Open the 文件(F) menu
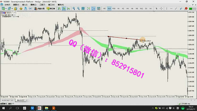This screenshot has height=111, width=197. tap(7, 5)
